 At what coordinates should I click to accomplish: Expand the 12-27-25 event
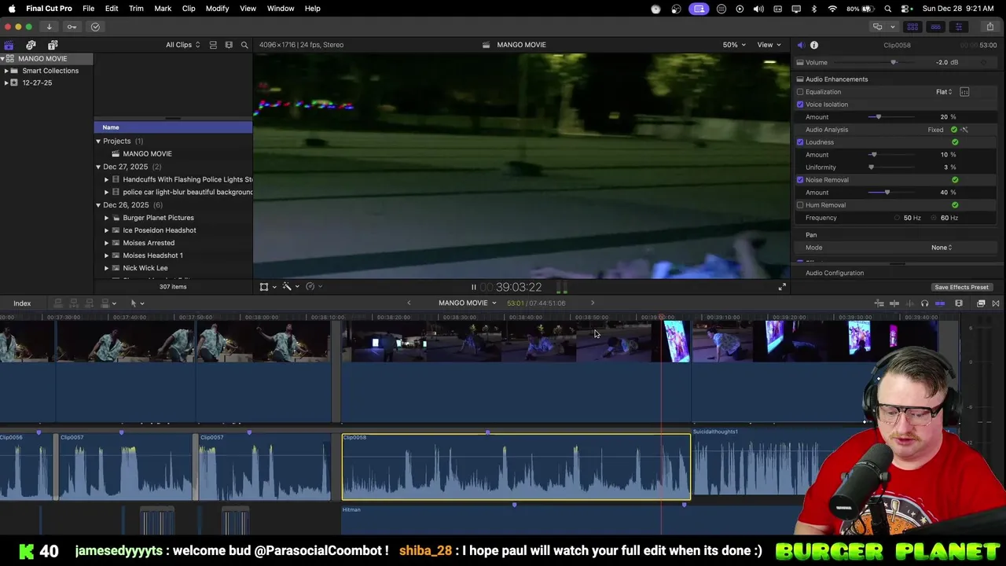tap(6, 83)
